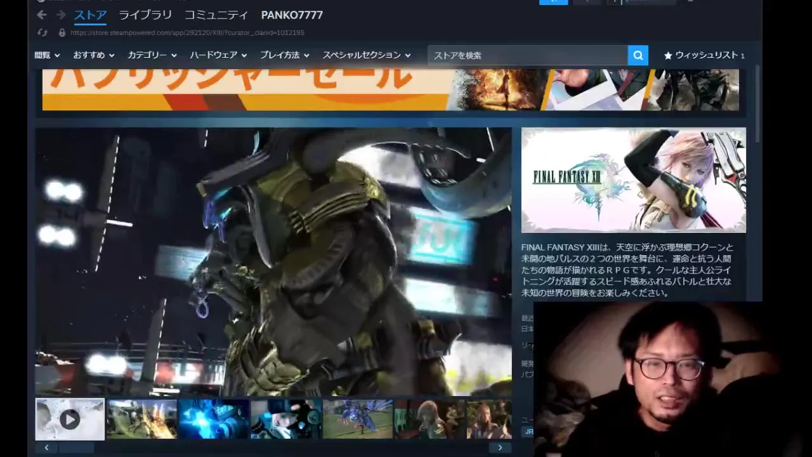Click the store page URL text

click(187, 32)
